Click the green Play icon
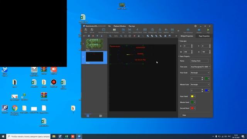Screen dimensions: 247x139 (208, 30)
